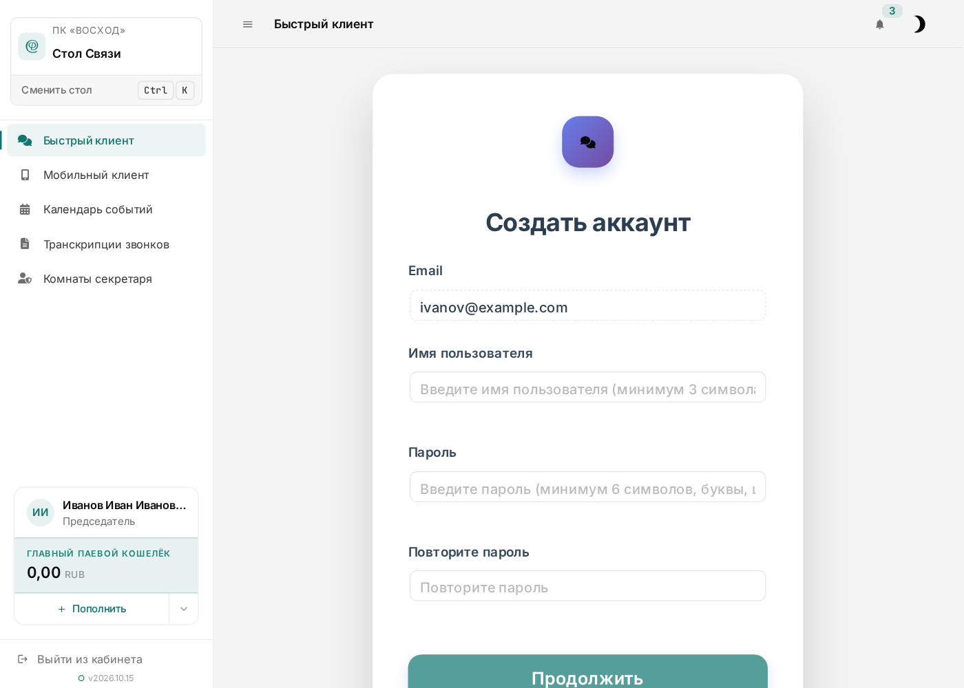The height and width of the screenshot is (688, 964).
Task: Open Транскрипции звонков menu item
Action: [107, 244]
